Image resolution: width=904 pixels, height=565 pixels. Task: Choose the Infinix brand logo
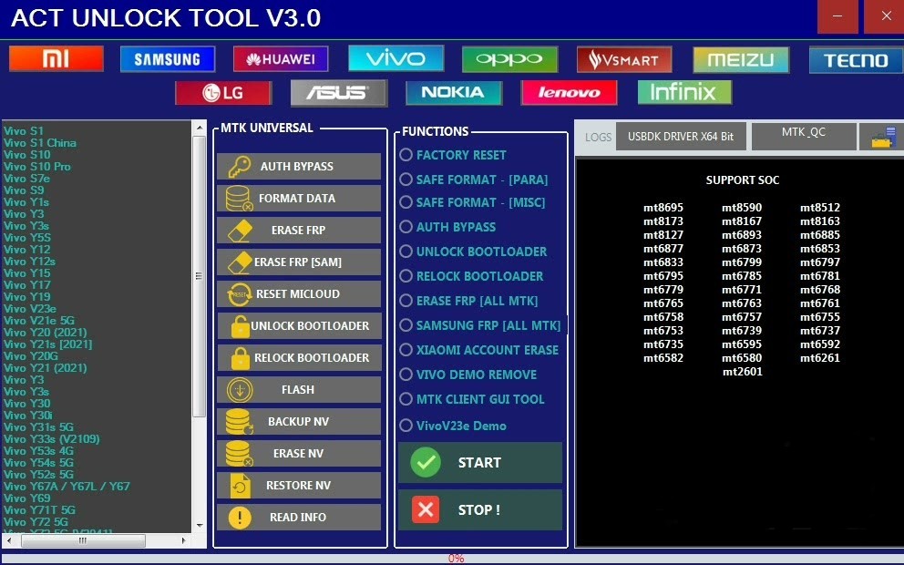pyautogui.click(x=684, y=92)
